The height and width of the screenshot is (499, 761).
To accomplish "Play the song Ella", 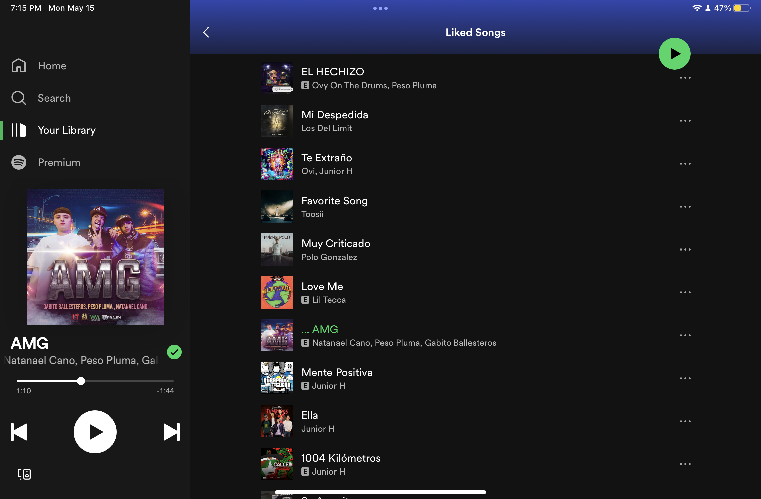I will coord(310,415).
